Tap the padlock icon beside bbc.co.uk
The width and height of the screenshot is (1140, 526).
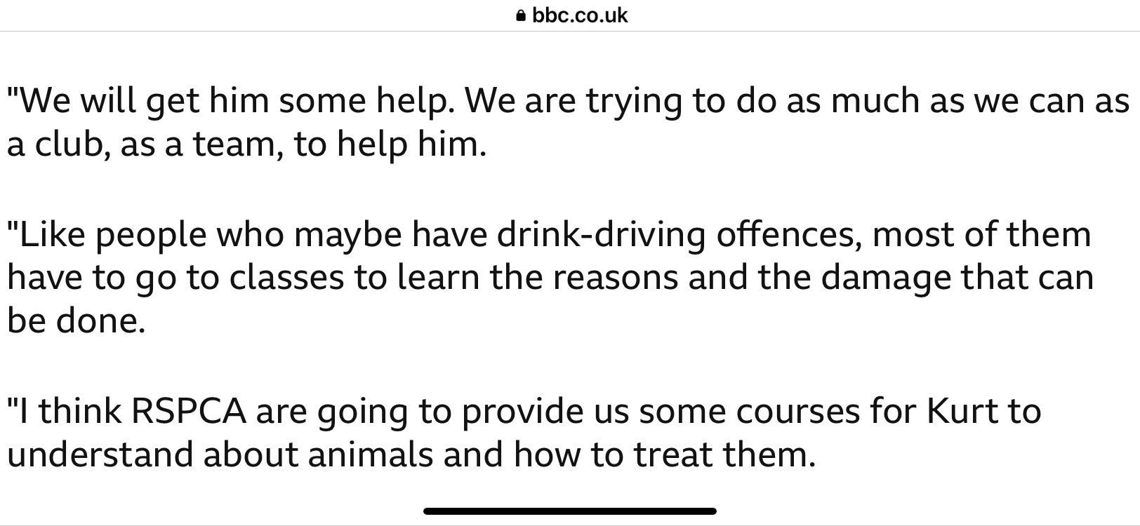(520, 15)
